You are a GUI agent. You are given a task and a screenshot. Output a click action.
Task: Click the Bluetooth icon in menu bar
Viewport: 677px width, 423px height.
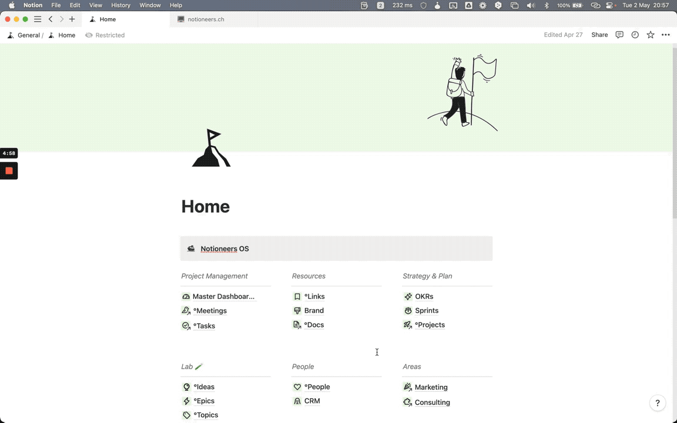546,5
